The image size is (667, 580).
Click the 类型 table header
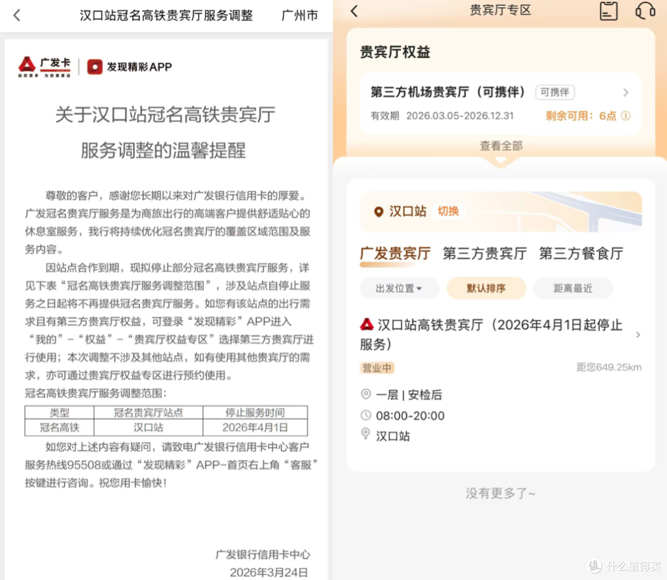click(x=59, y=413)
